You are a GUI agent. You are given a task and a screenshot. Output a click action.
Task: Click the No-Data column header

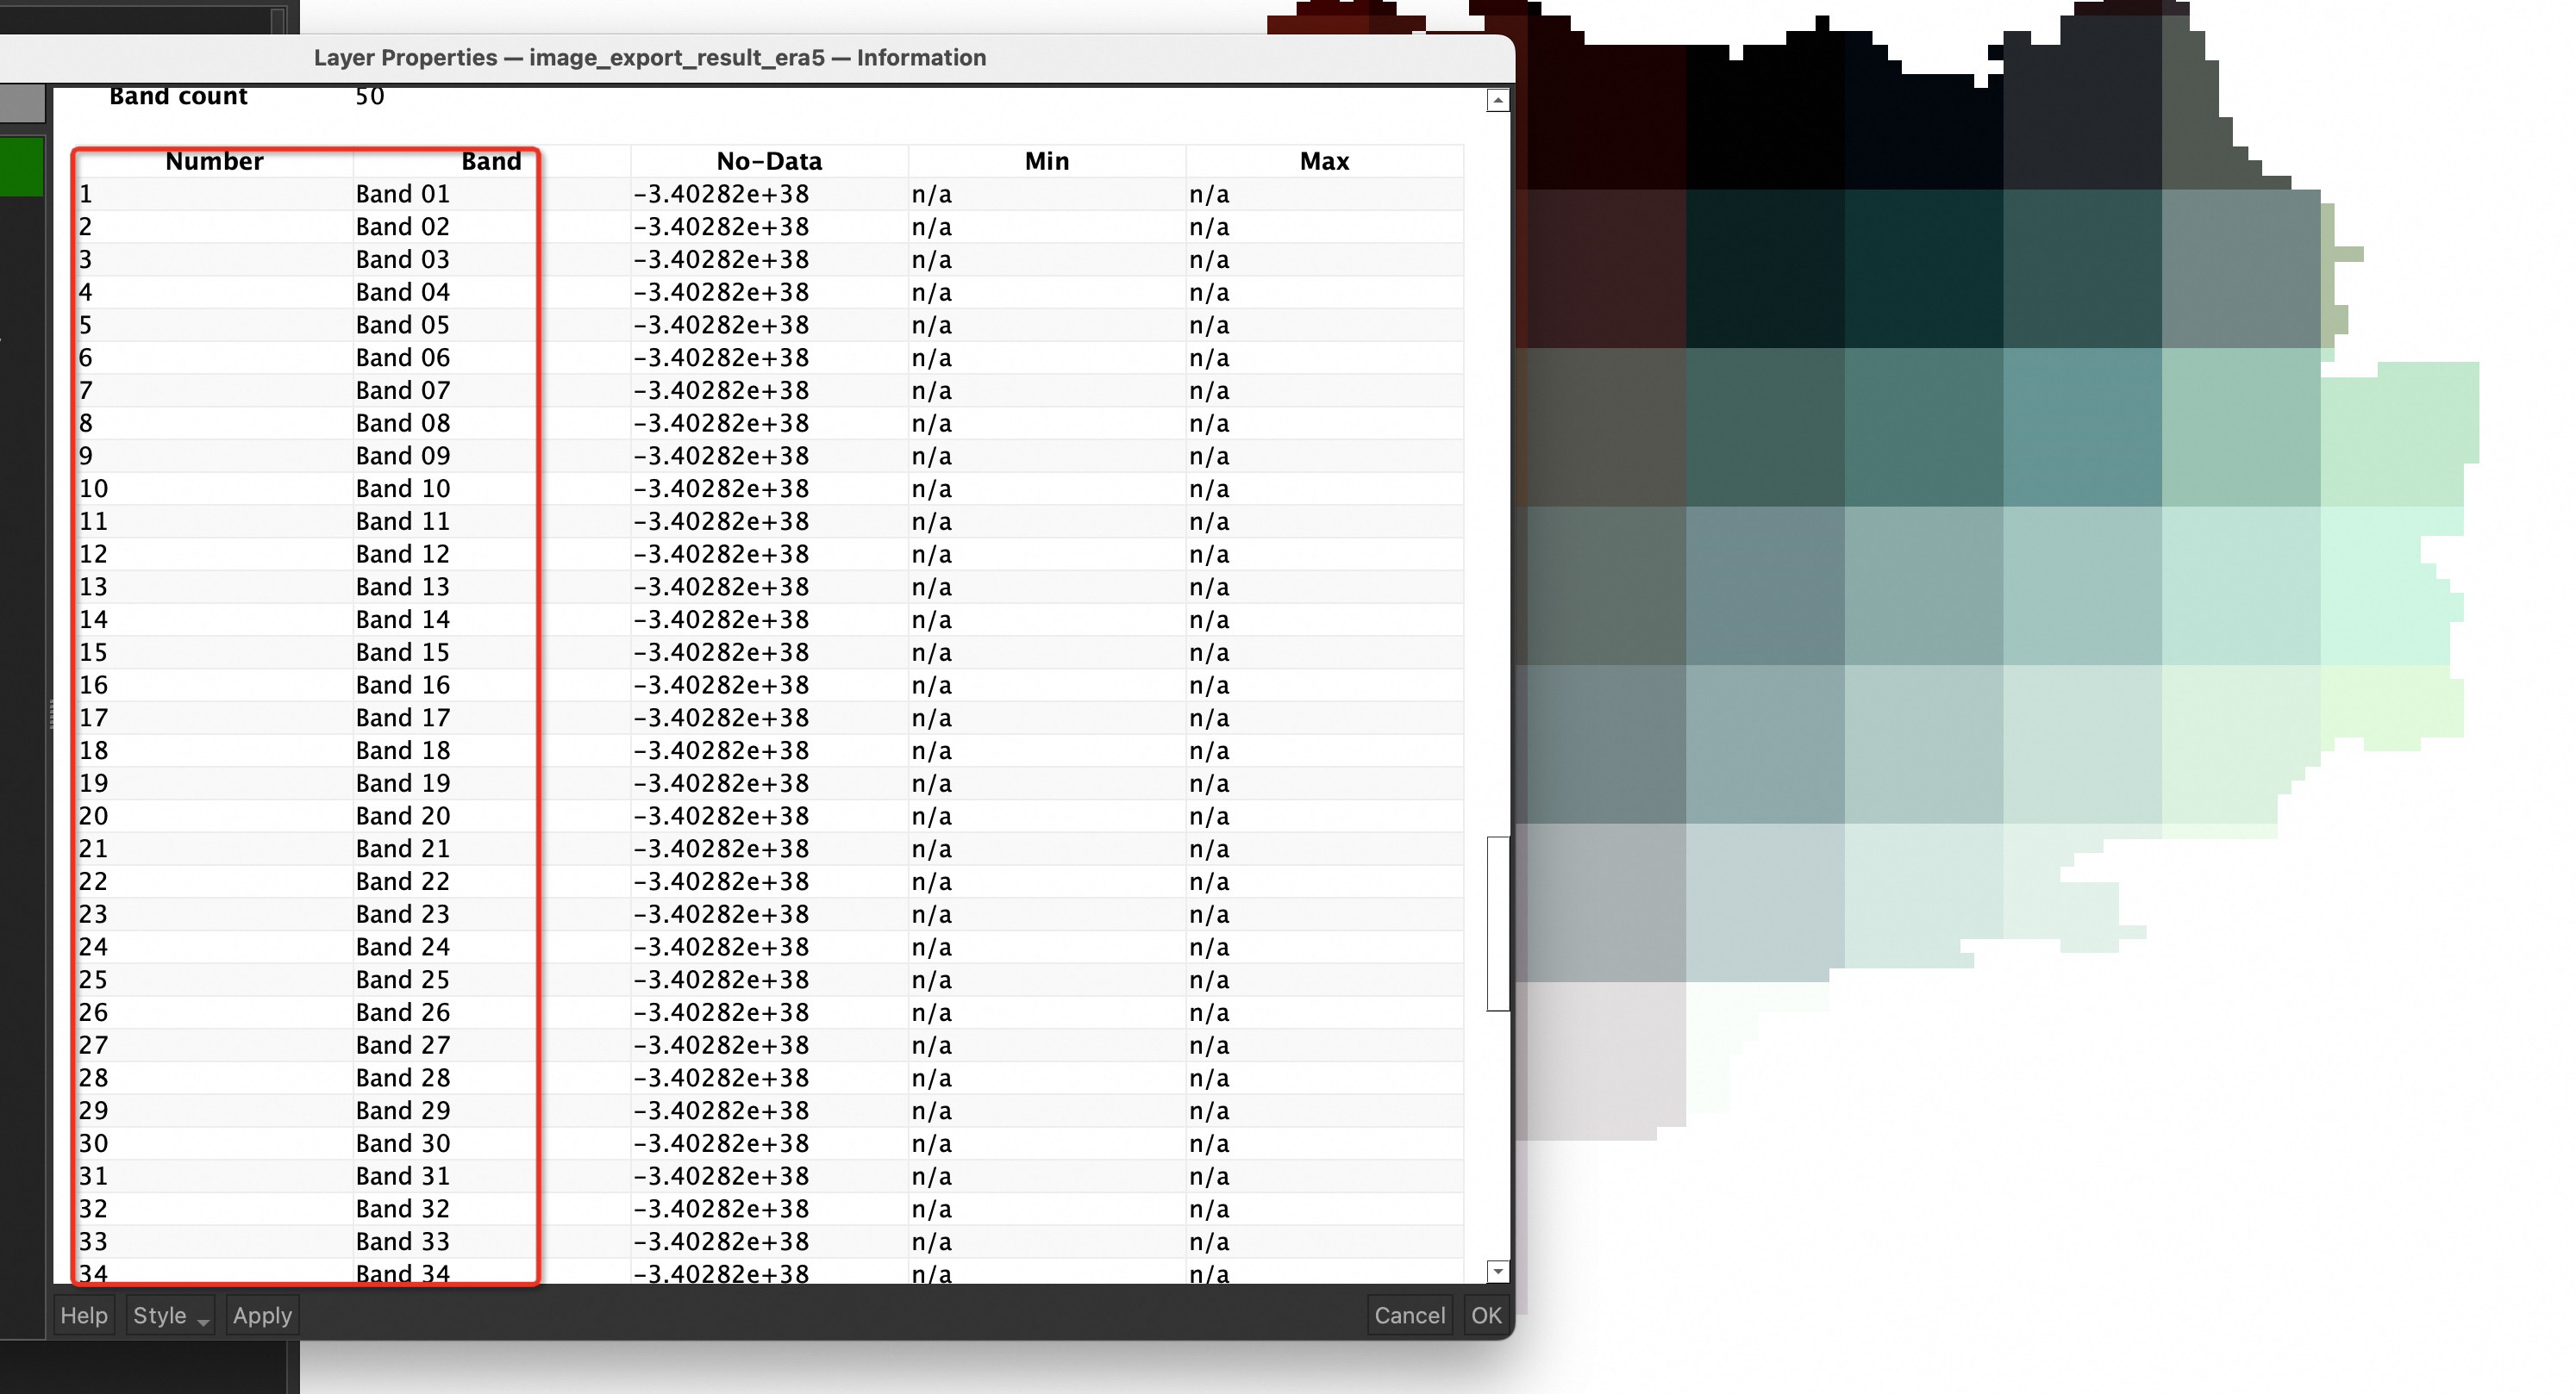coord(768,161)
